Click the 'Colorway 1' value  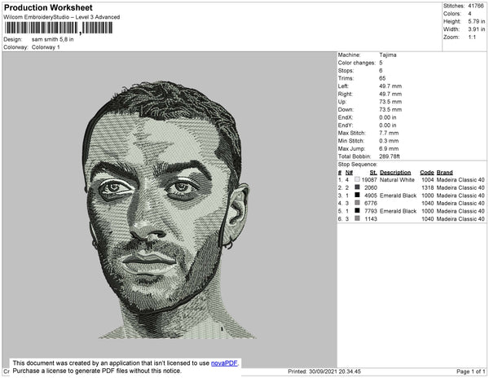[46, 47]
